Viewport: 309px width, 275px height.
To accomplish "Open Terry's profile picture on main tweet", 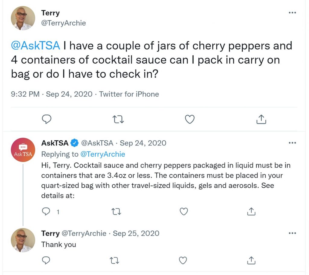I will pyautogui.click(x=23, y=18).
